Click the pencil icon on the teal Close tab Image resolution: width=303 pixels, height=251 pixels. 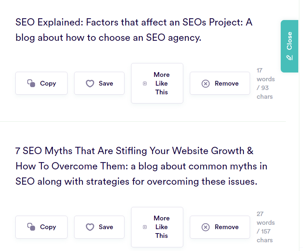point(289,58)
